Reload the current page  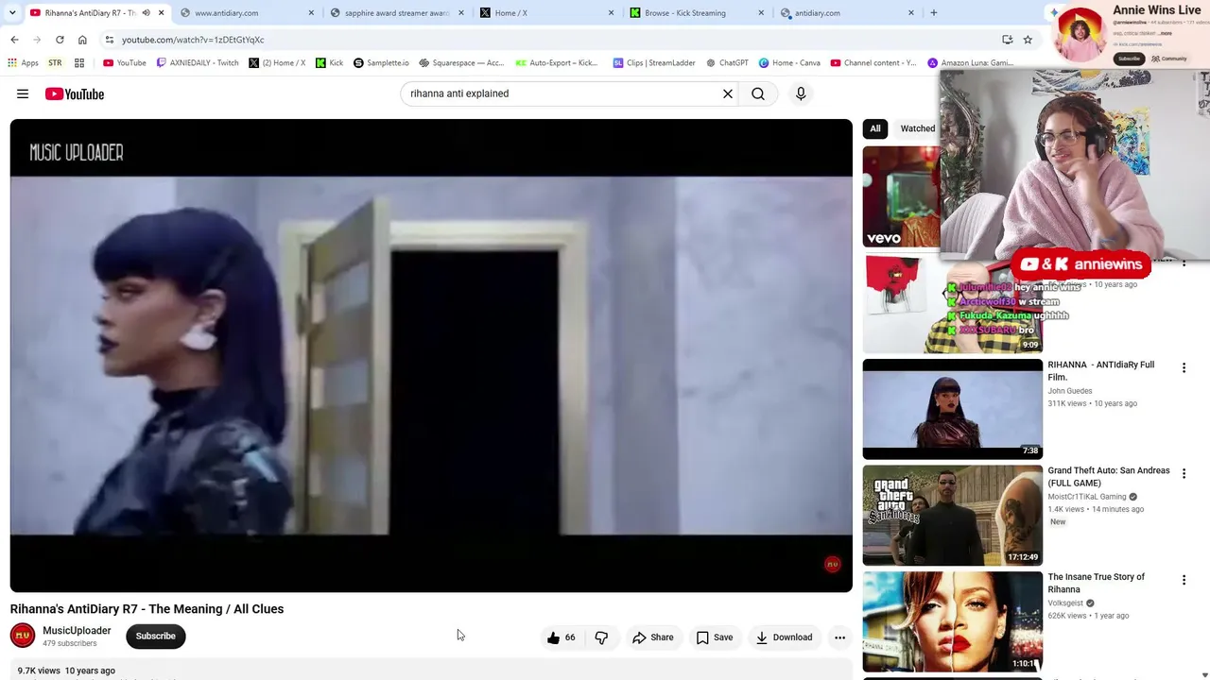pos(60,40)
